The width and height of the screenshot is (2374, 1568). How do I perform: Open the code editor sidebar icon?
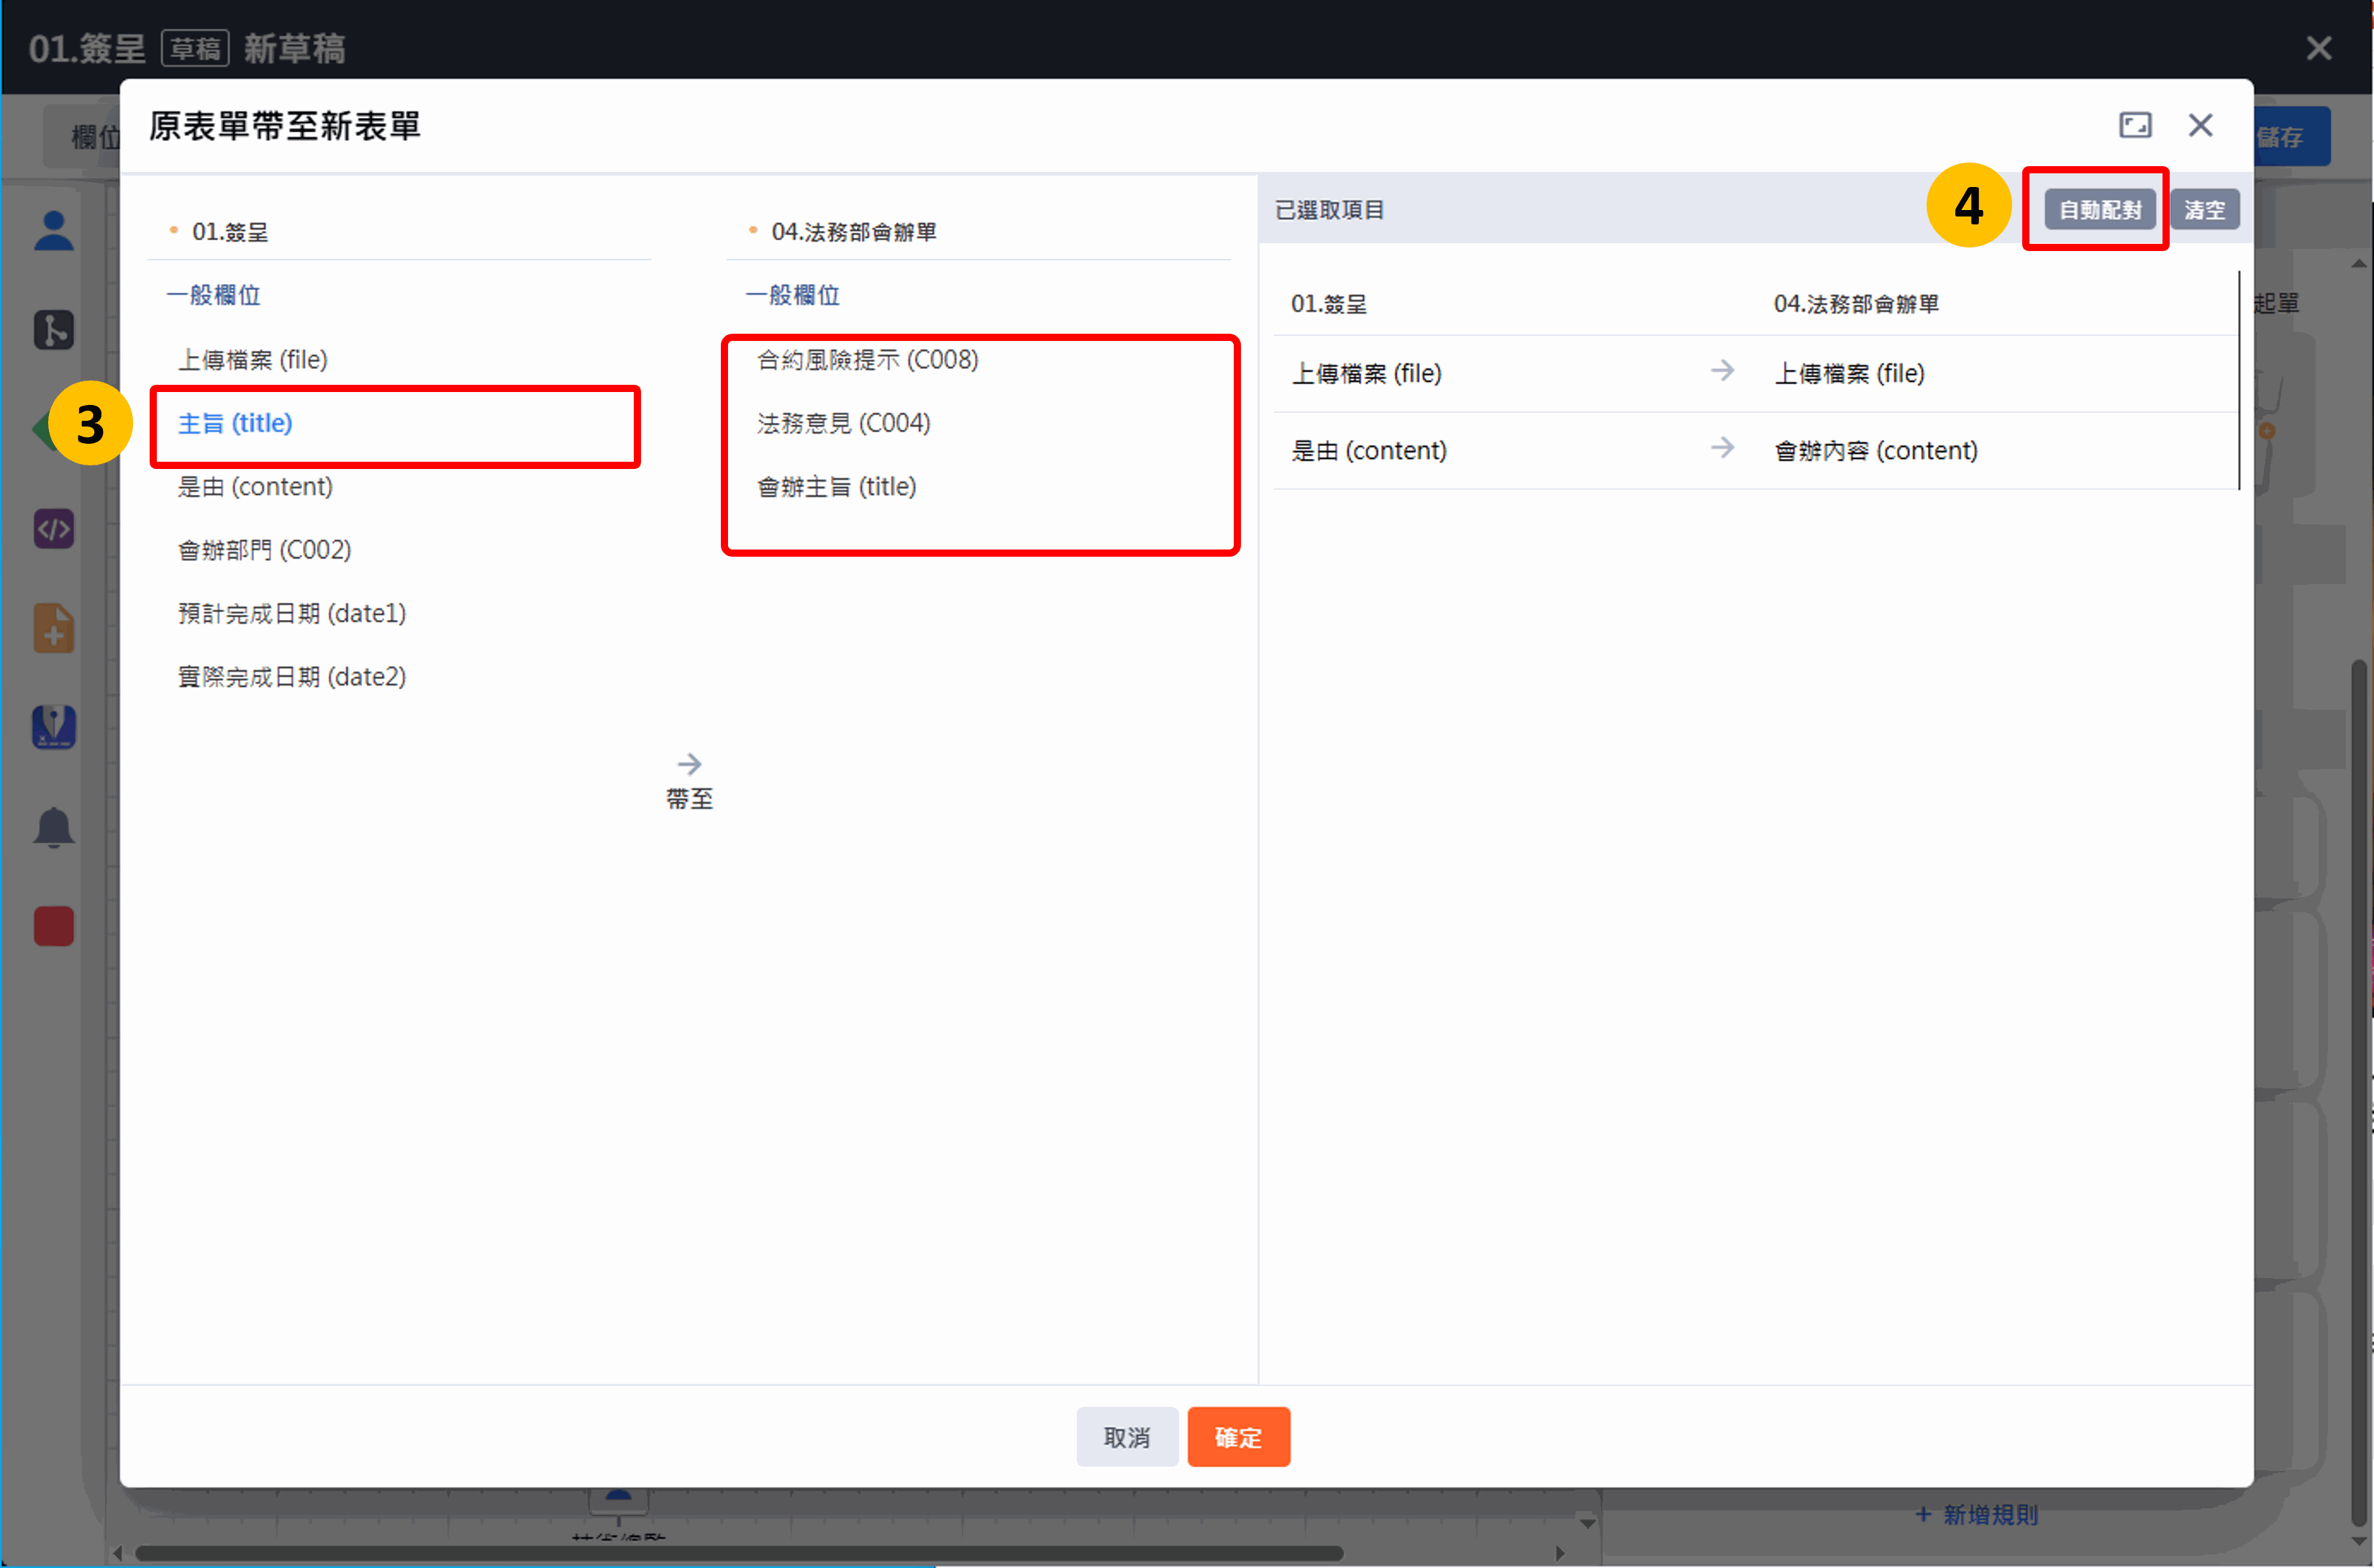tap(54, 529)
